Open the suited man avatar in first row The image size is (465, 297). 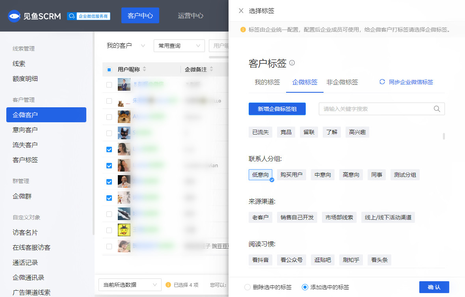pyautogui.click(x=124, y=84)
